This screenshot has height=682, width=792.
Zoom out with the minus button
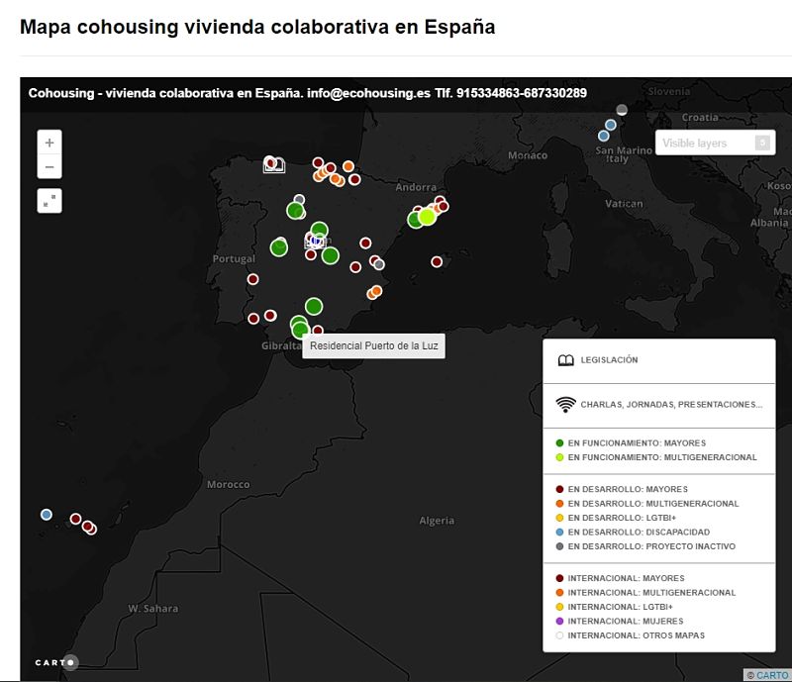pos(49,166)
